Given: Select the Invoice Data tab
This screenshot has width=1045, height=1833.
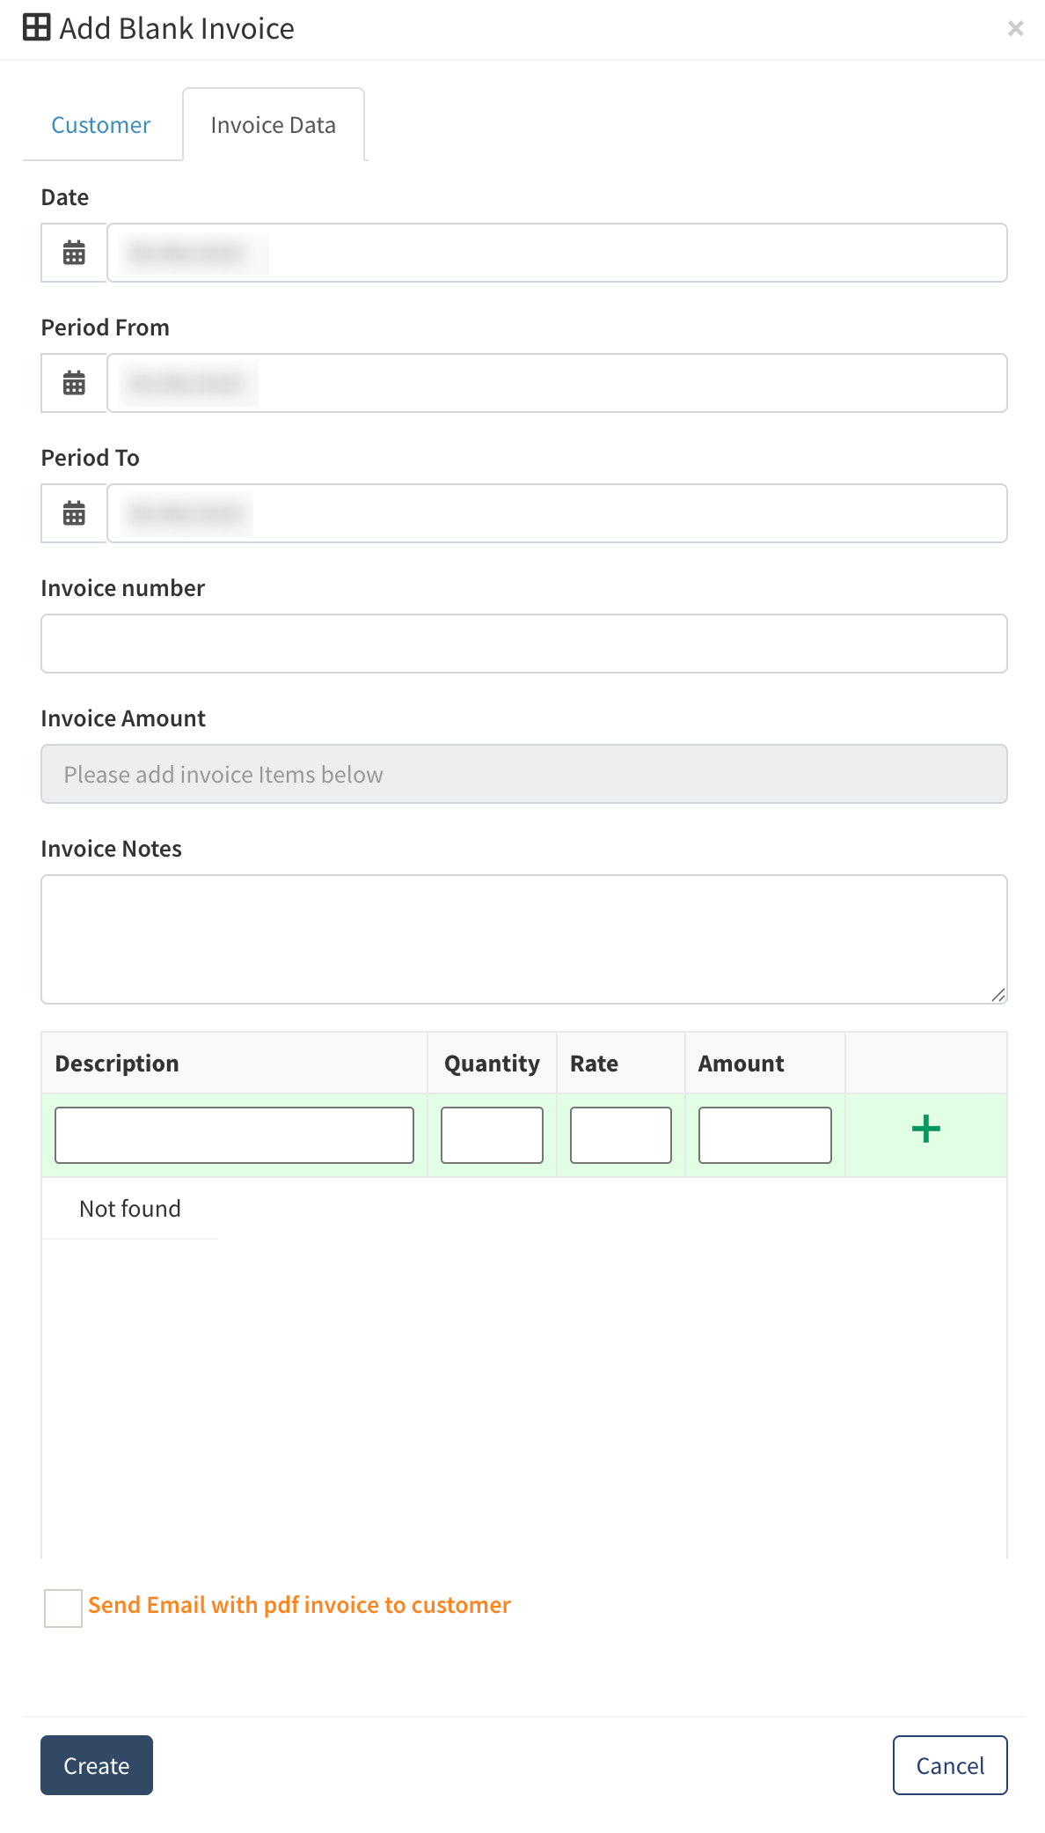Looking at the screenshot, I should point(273,126).
